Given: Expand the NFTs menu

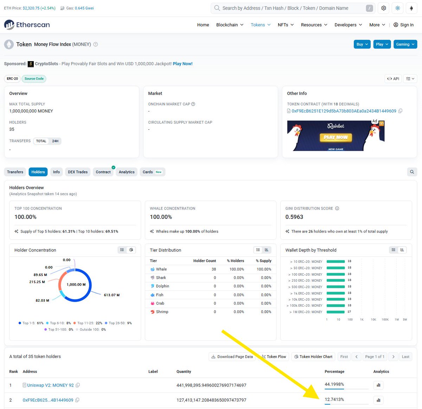Looking at the screenshot, I should tap(286, 25).
